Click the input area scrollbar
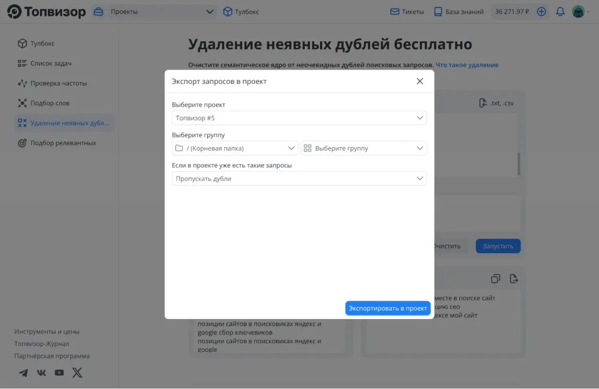Screen dimensions: 599x389 tap(519, 163)
